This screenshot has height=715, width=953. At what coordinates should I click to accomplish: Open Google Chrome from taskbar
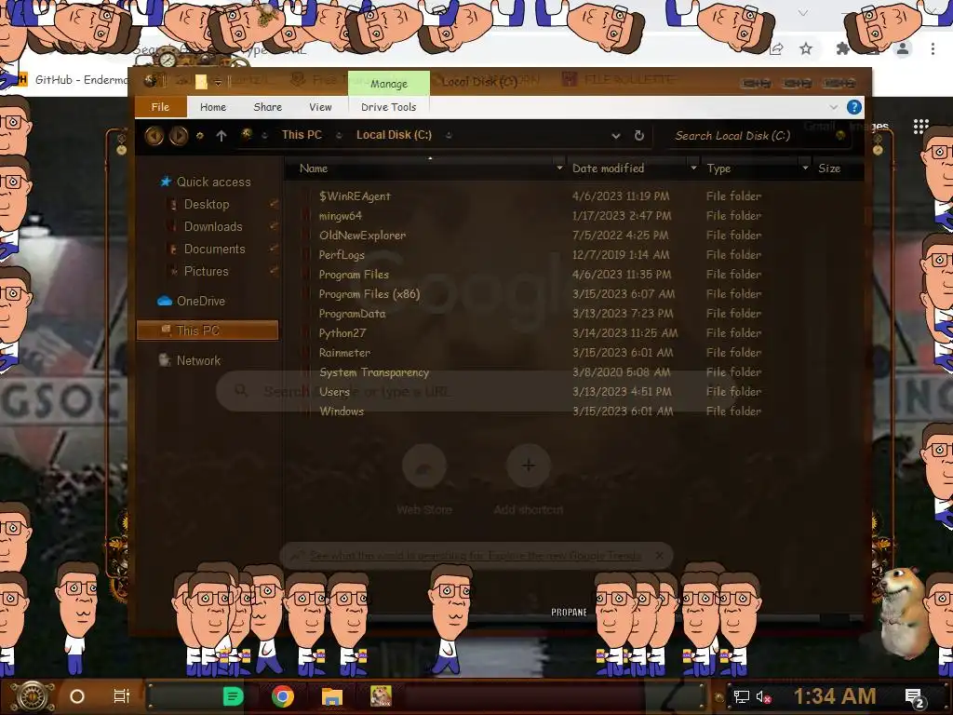click(x=283, y=696)
